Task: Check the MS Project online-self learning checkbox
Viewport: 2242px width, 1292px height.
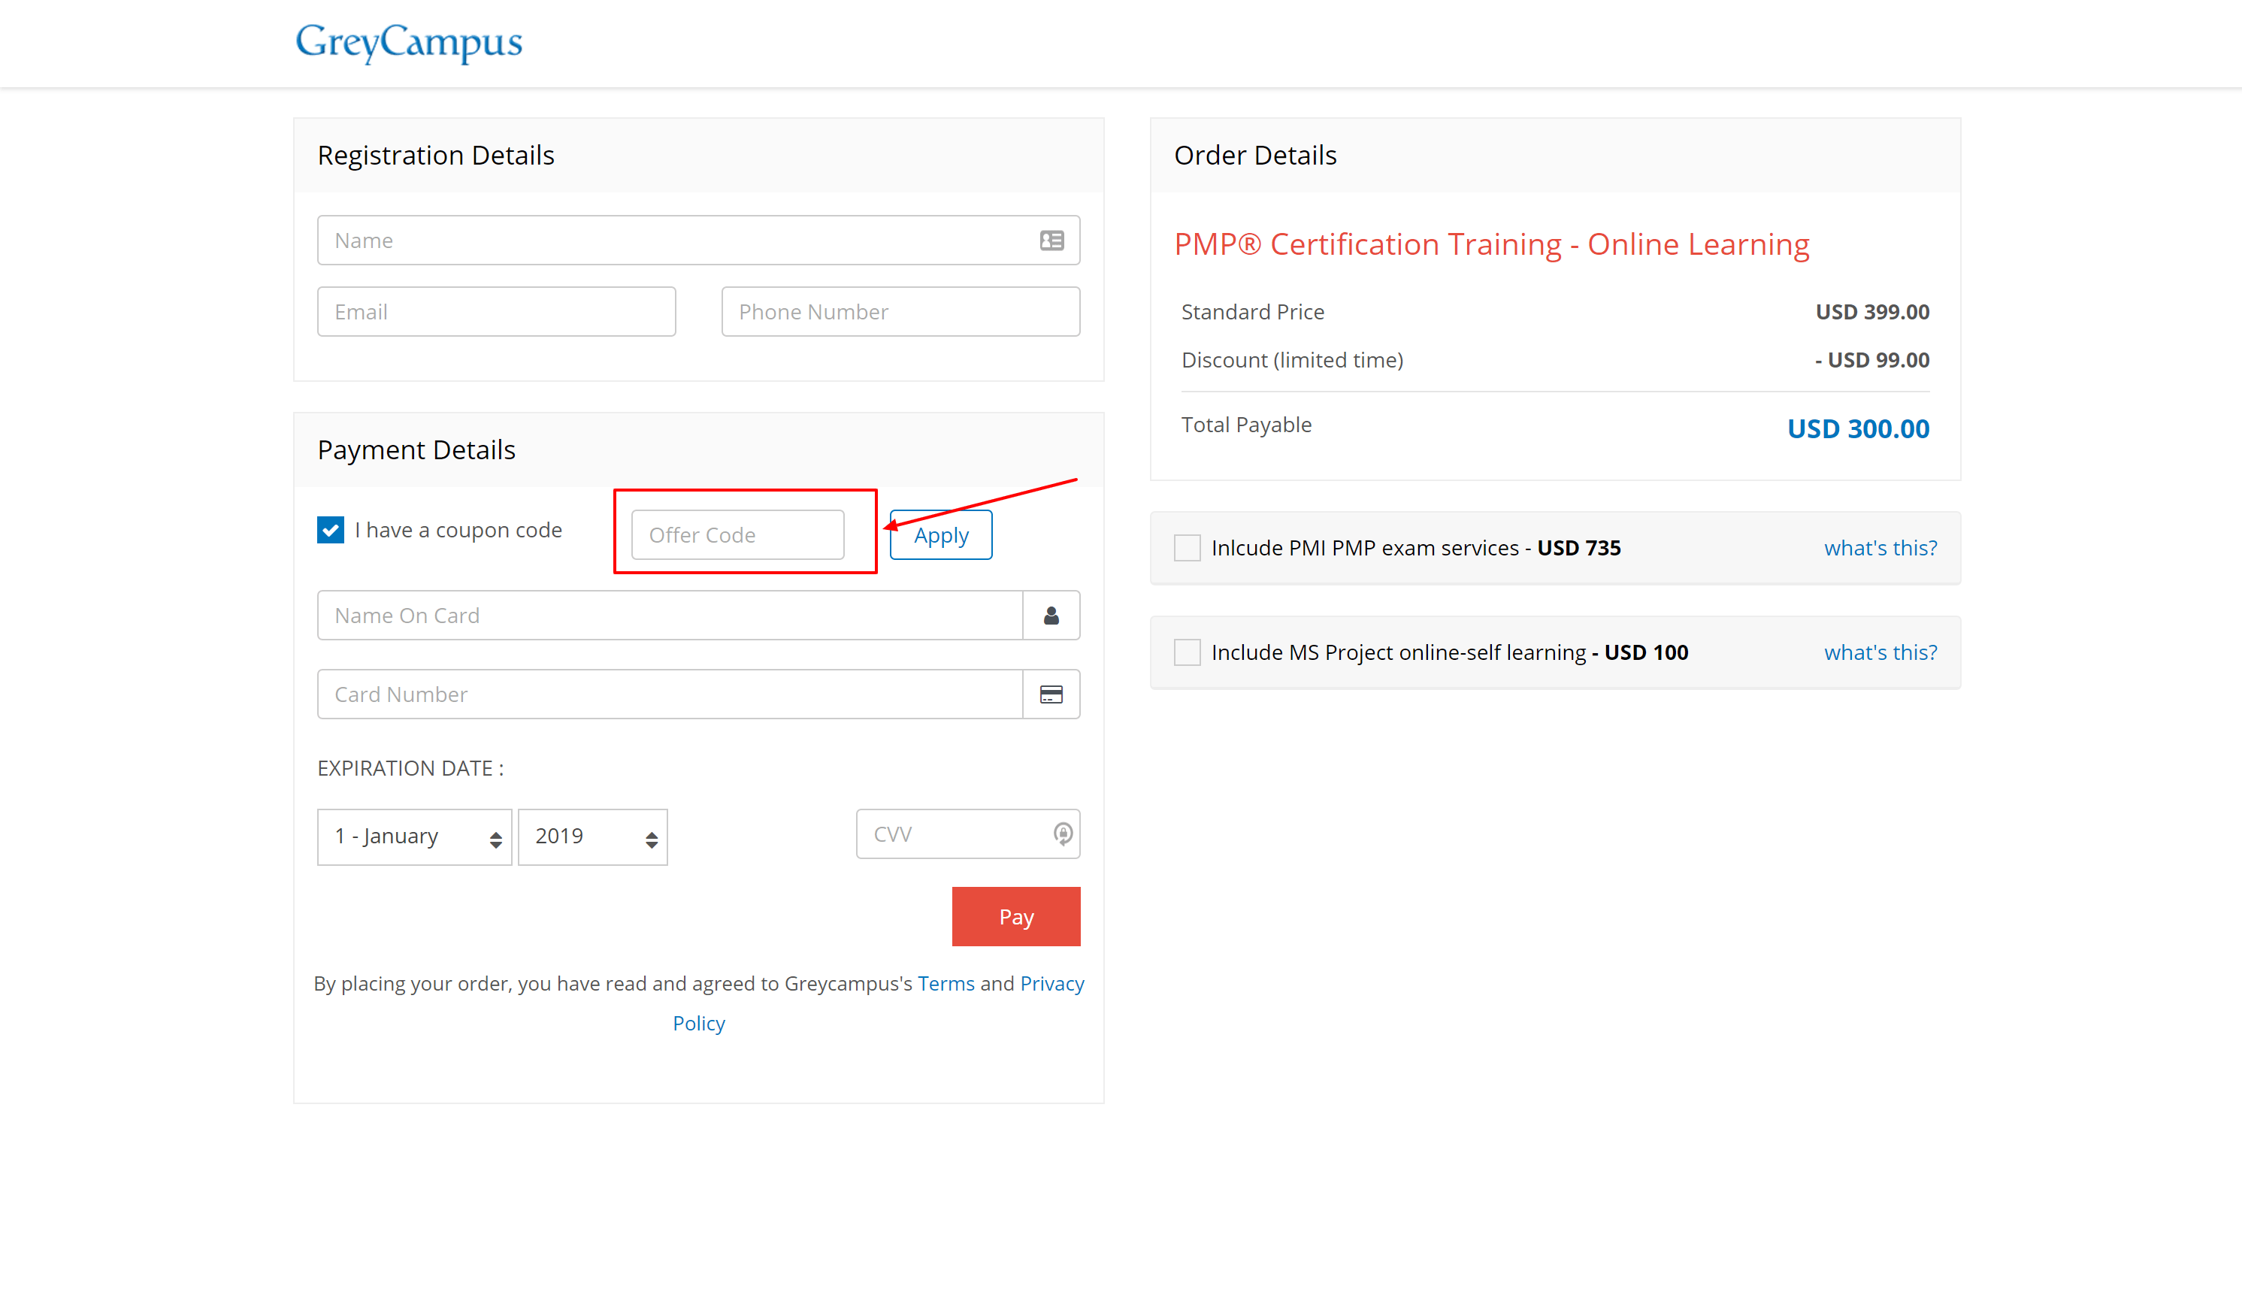Action: coord(1187,652)
